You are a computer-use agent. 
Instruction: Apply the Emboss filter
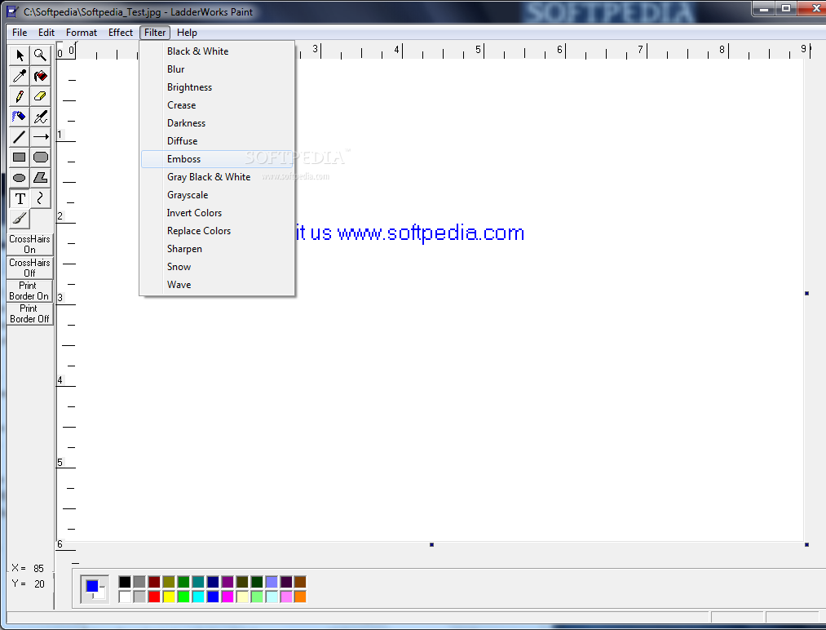click(x=217, y=158)
